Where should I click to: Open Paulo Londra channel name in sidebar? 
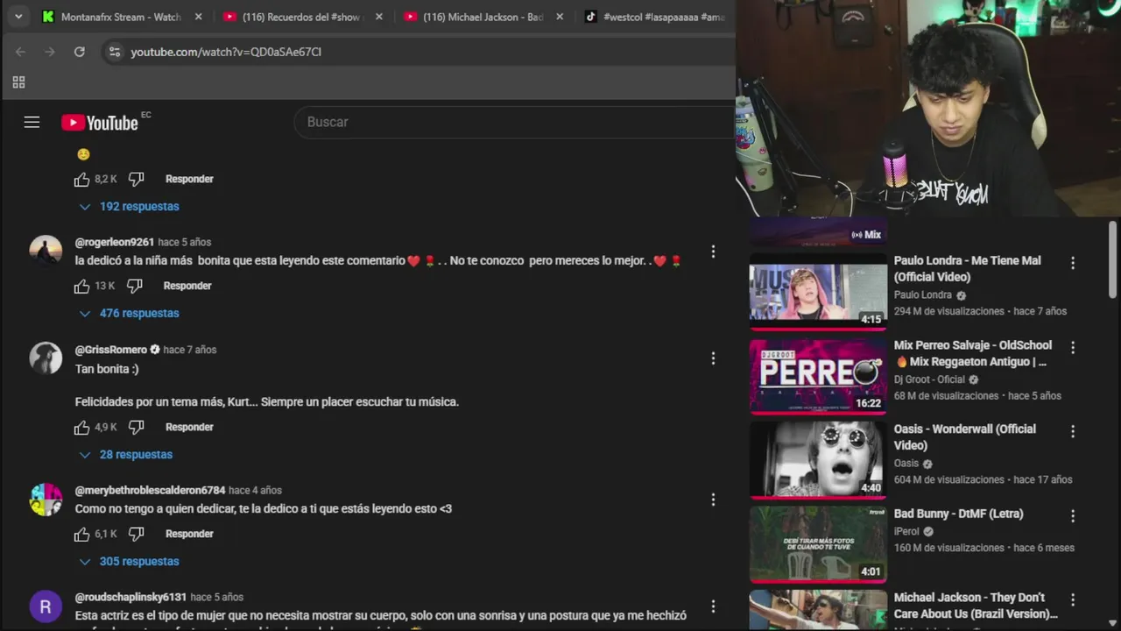[x=923, y=295]
